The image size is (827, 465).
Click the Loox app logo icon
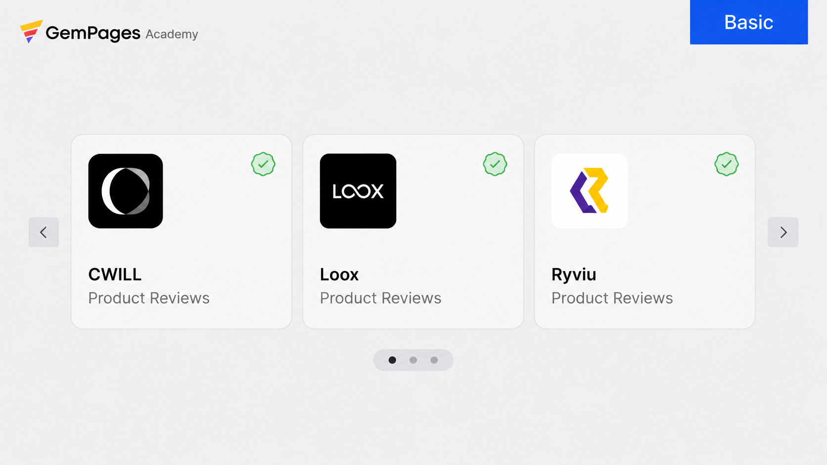358,191
